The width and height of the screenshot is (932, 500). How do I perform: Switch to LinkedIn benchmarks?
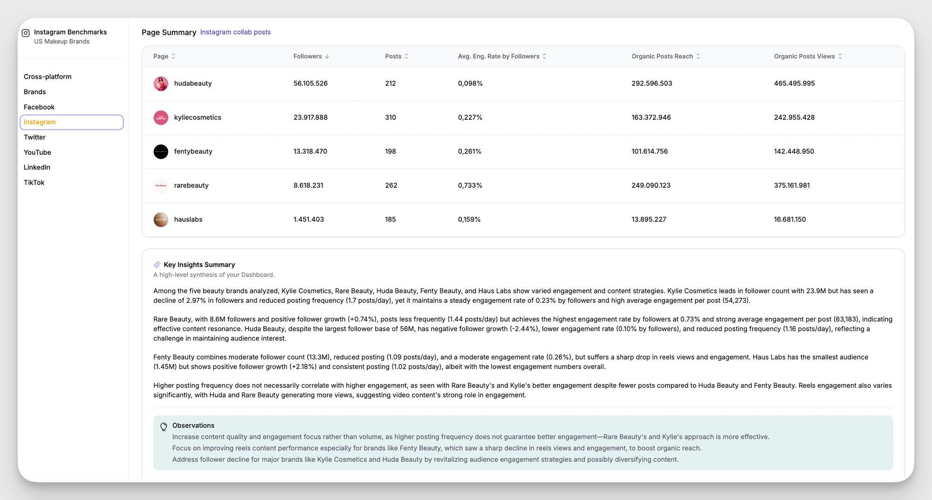pos(37,167)
